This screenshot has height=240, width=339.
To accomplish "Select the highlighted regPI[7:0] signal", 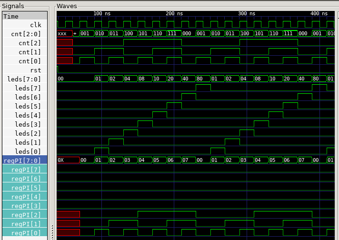I will [25, 160].
